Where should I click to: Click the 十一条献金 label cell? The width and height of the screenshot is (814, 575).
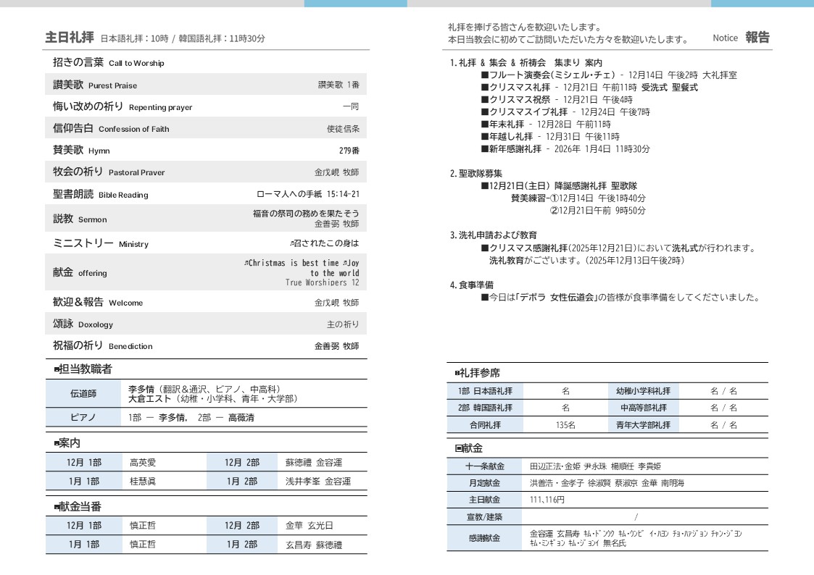[485, 466]
